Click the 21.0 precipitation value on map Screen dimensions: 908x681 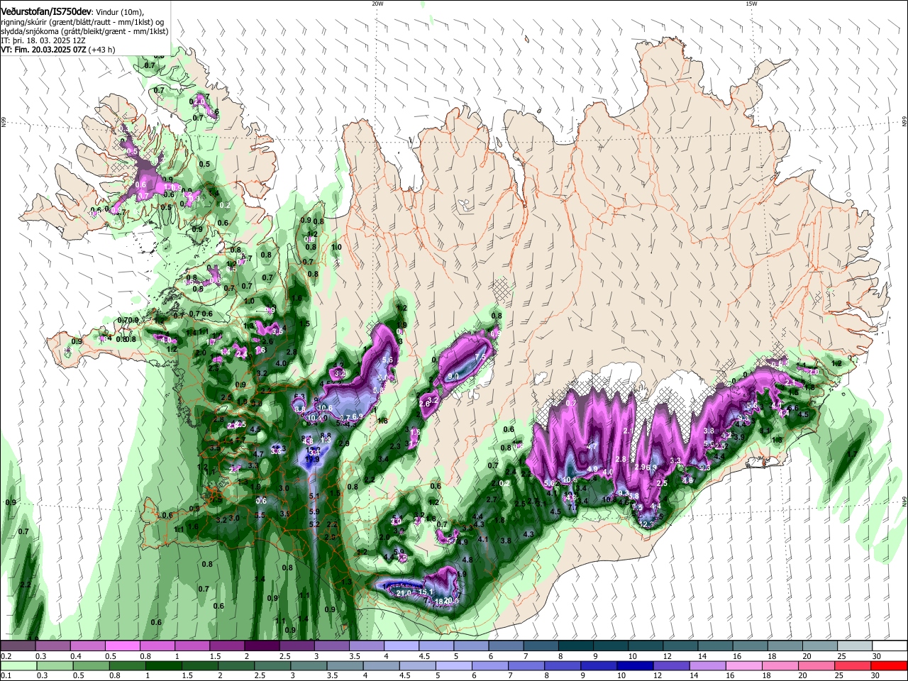(x=404, y=594)
